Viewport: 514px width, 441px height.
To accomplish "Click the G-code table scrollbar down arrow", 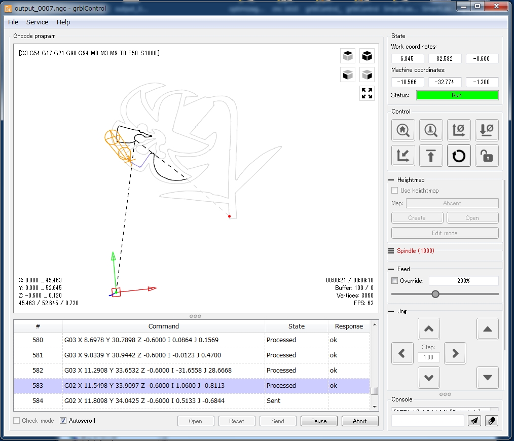I will click(375, 407).
